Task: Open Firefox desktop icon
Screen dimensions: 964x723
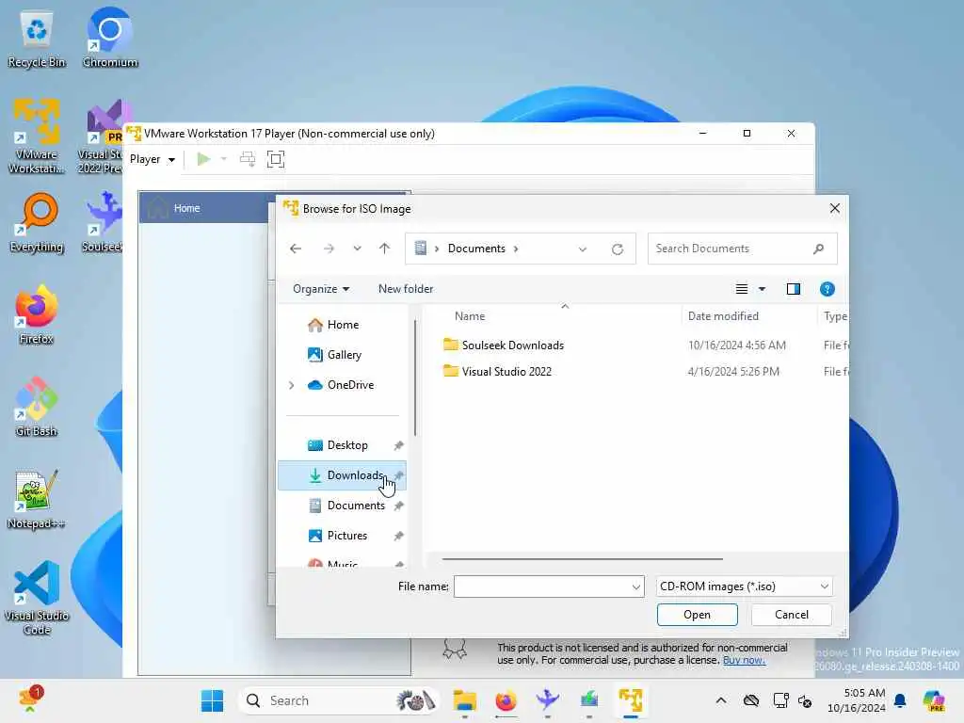Action: (37, 315)
